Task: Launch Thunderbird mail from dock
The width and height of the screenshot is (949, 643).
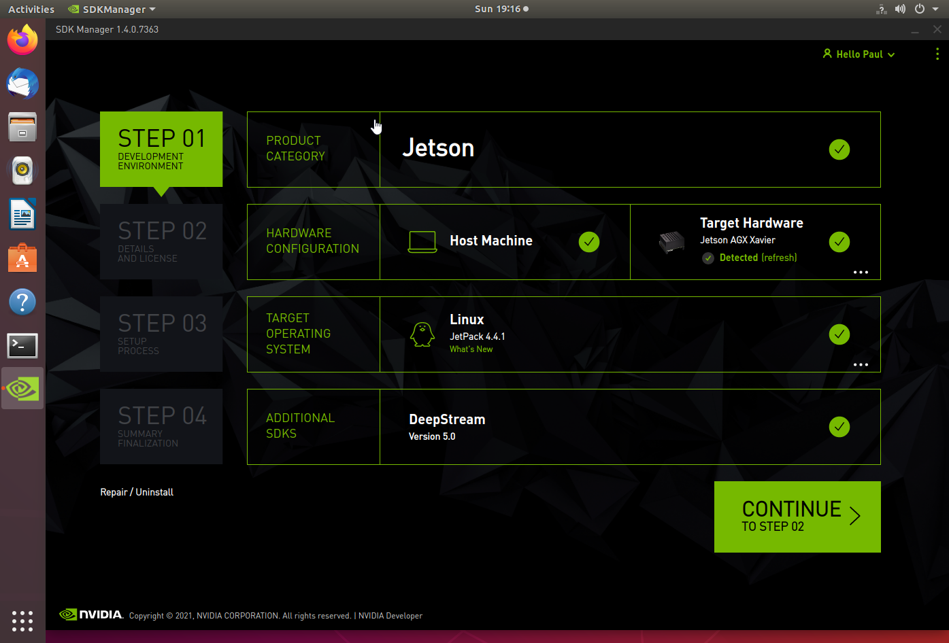Action: click(x=22, y=84)
